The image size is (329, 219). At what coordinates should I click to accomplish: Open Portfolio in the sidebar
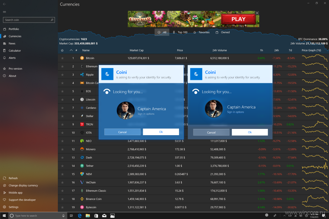[13, 29]
